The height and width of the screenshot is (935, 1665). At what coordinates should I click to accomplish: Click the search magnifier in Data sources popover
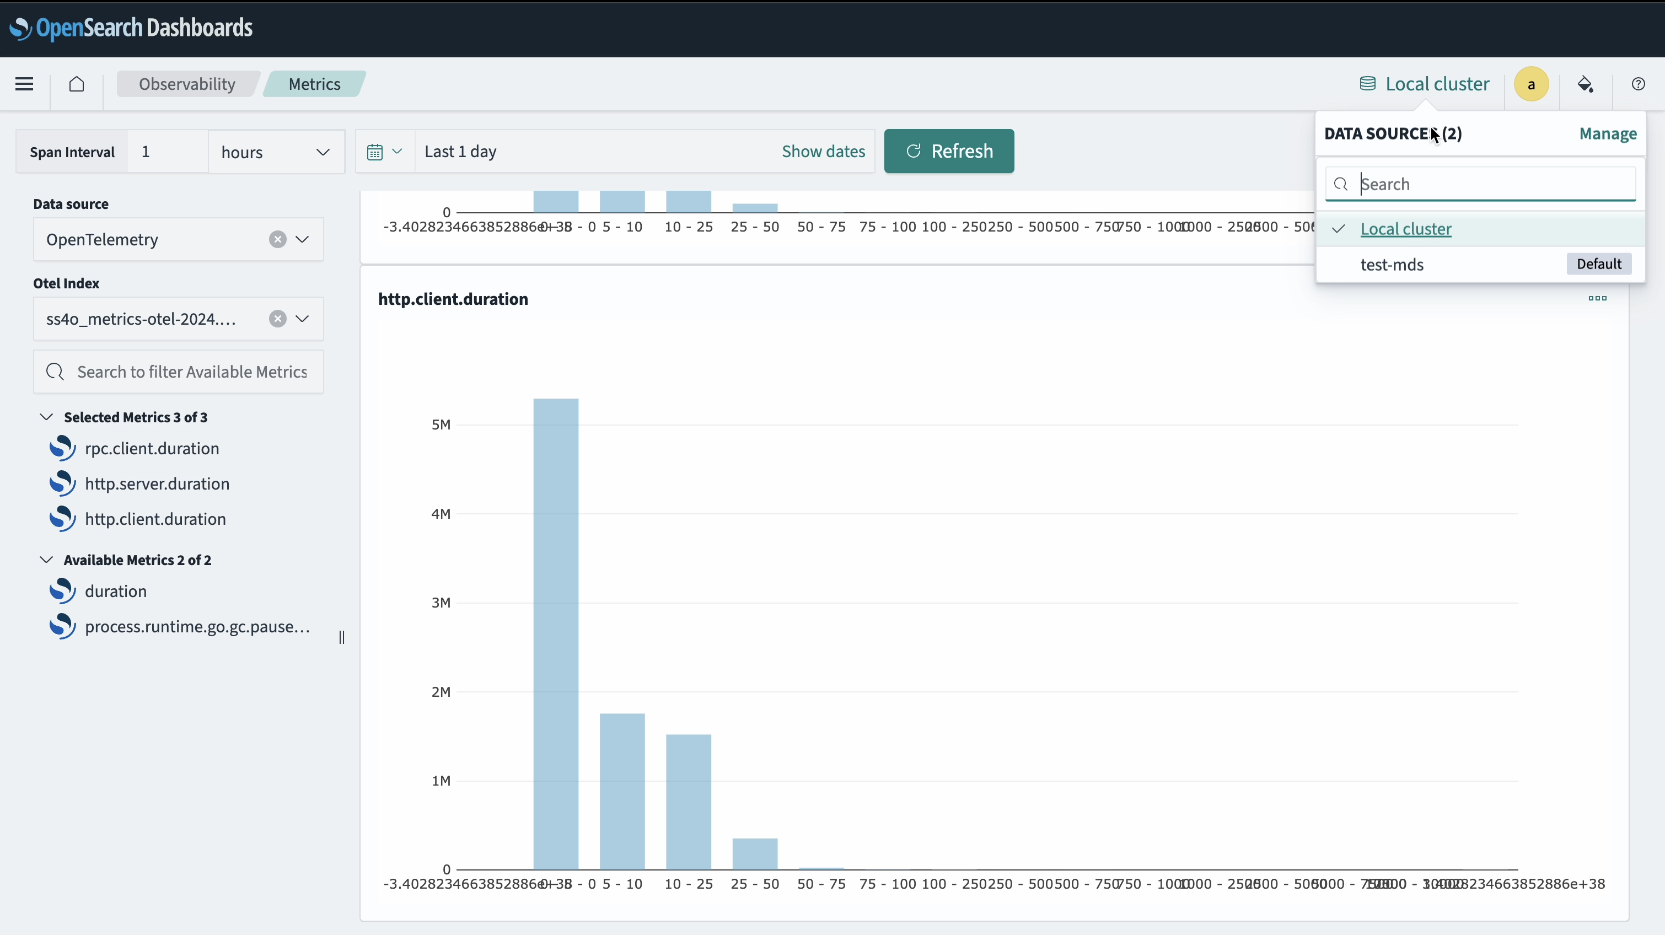pyautogui.click(x=1340, y=184)
